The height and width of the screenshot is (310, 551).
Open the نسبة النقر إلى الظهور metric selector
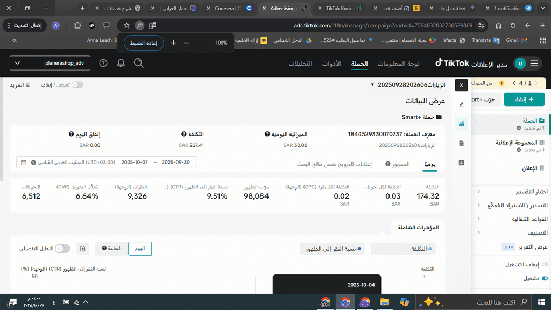(332, 249)
